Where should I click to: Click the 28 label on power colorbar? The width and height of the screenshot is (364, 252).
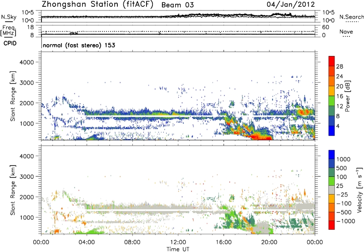(339, 66)
